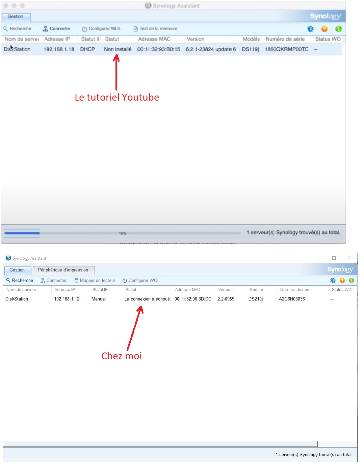Click green info icon in the top Mac window

[x=338, y=29]
